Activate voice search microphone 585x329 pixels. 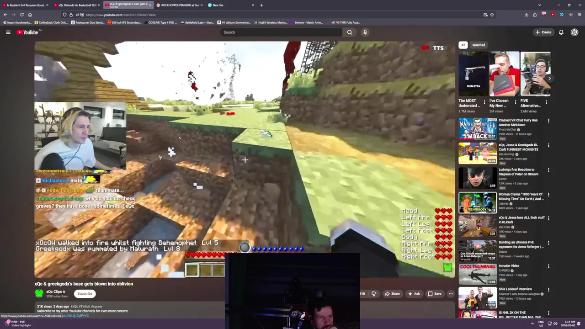(365, 32)
